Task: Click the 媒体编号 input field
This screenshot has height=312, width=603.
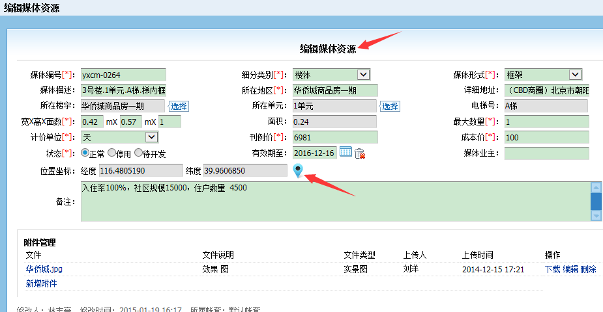Action: point(123,75)
